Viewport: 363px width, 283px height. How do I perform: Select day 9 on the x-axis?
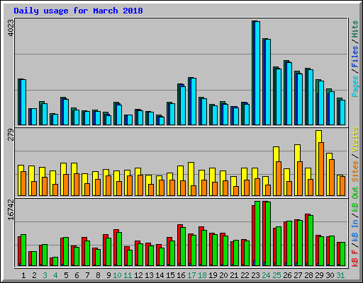point(108,275)
